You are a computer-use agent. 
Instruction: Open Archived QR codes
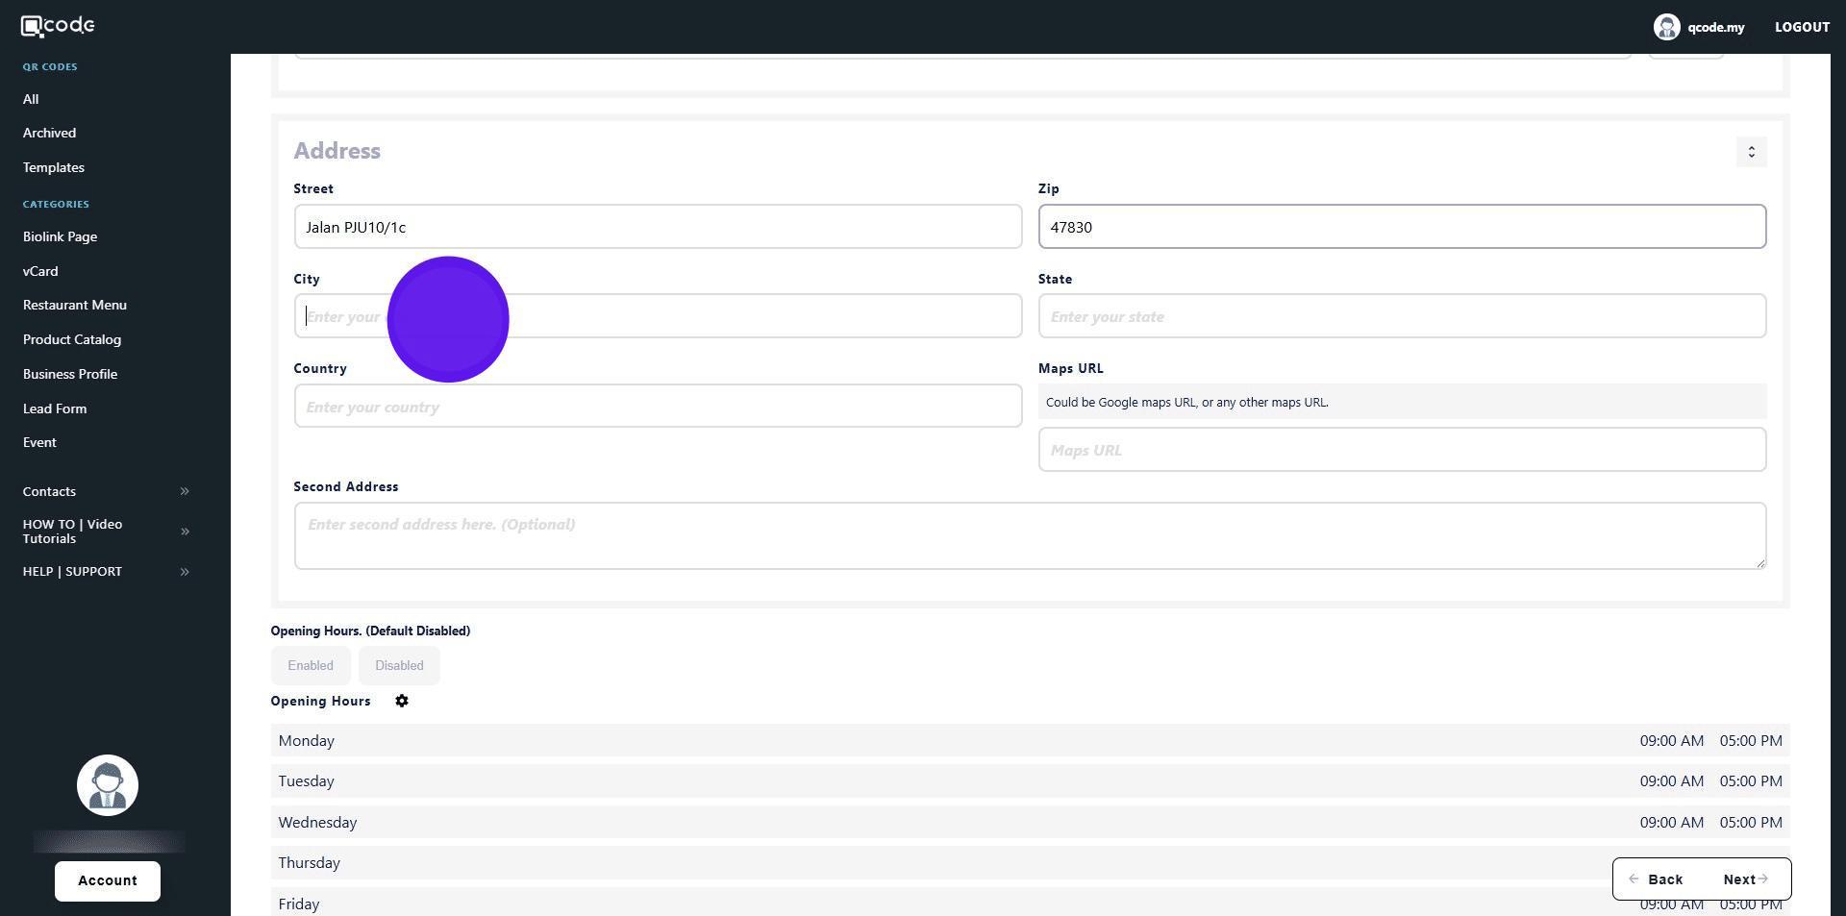pyautogui.click(x=49, y=133)
